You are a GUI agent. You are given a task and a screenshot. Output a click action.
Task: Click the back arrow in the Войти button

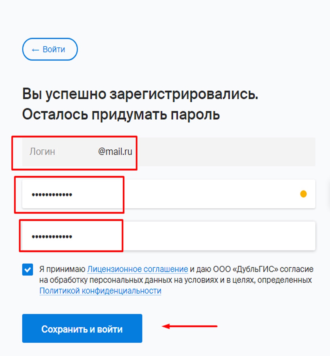click(35, 50)
